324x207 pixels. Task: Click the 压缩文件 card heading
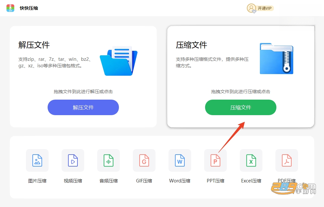click(191, 45)
